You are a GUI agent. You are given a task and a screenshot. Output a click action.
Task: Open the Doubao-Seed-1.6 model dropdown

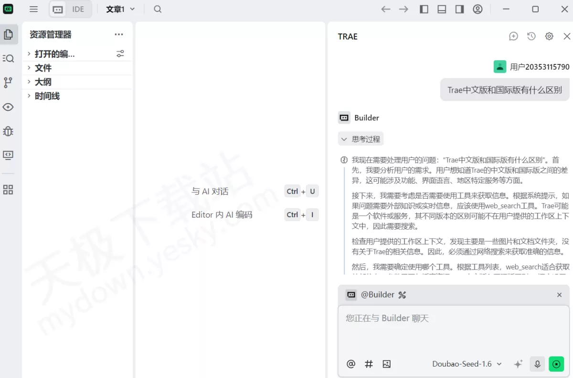coord(467,364)
